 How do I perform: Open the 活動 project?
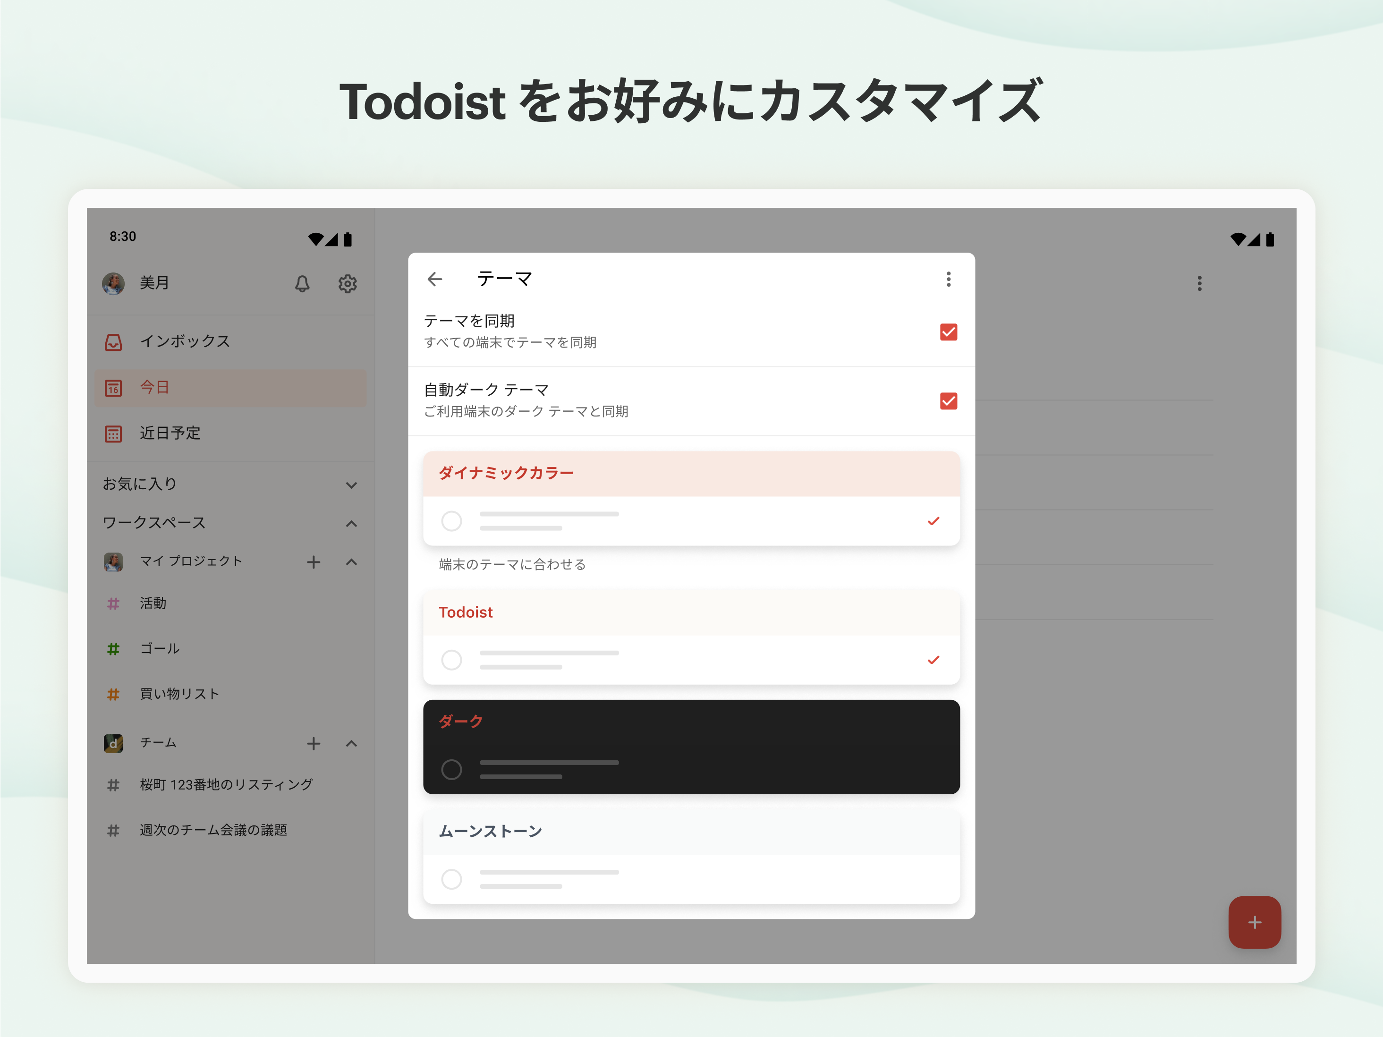(x=230, y=603)
